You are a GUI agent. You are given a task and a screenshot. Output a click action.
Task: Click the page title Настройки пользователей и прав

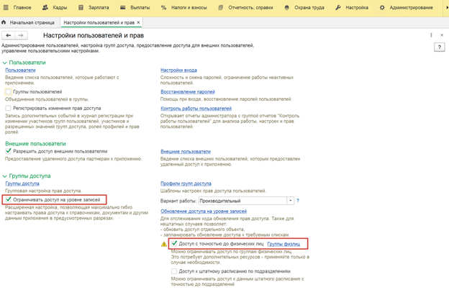coord(94,35)
